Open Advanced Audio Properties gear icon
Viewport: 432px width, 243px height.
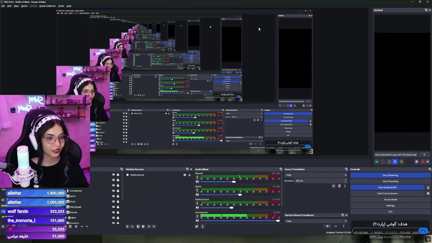pyautogui.click(x=197, y=226)
